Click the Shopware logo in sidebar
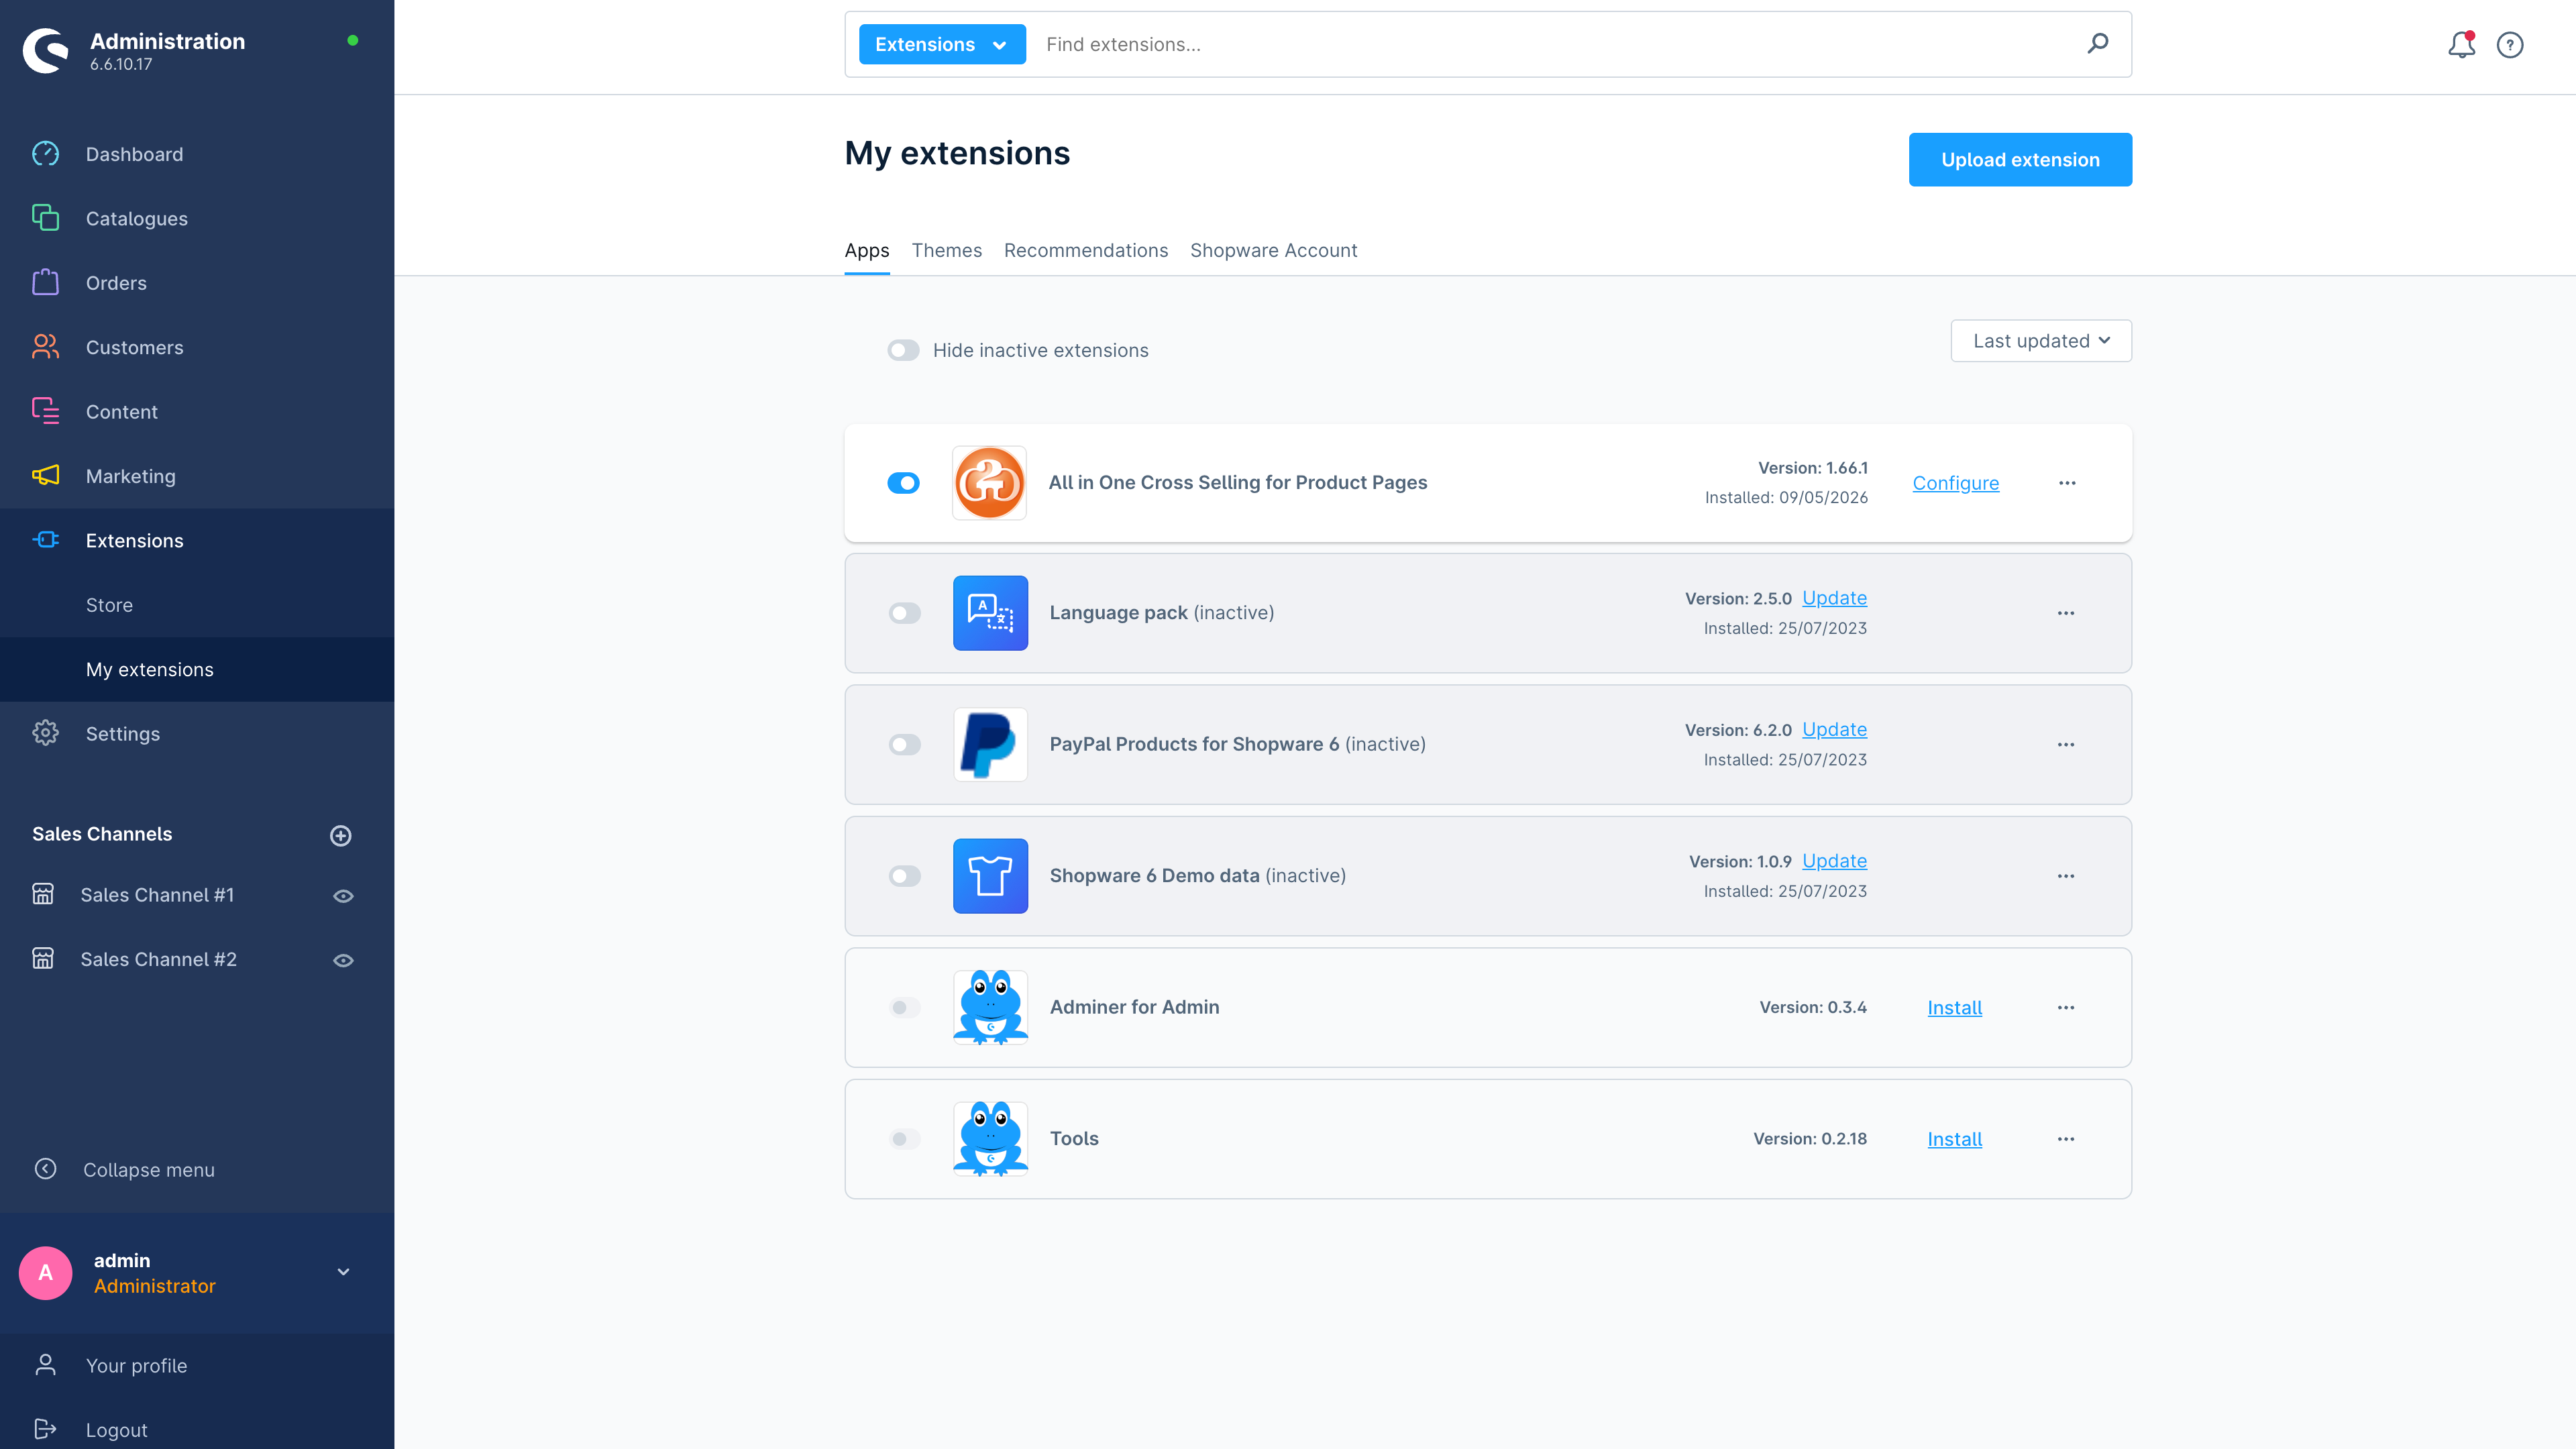Viewport: 2576px width, 1449px height. [46, 50]
